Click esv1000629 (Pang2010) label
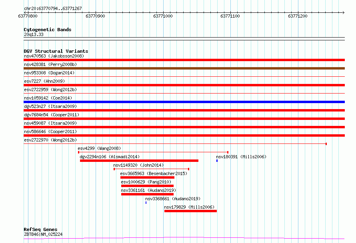Screen dimensions: 356x243 point(146,182)
